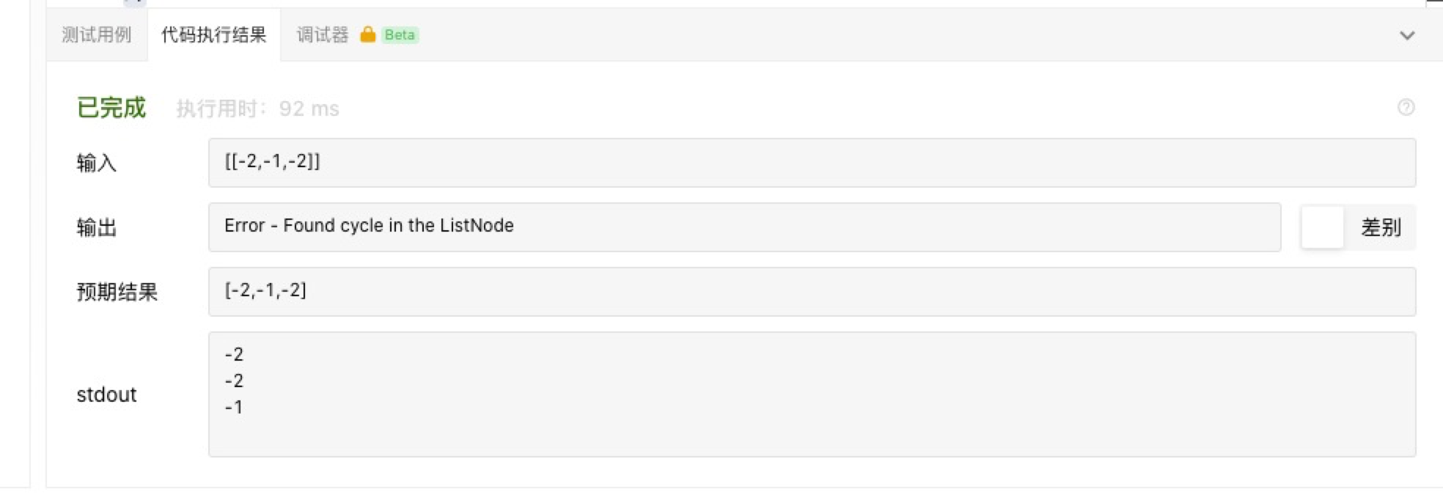
Task: Click the 输入 field showing [[-2,-1,-2]]
Action: click(811, 162)
